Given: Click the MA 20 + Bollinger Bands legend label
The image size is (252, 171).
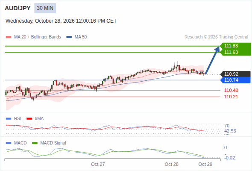Looking at the screenshot, I should (38, 37).
